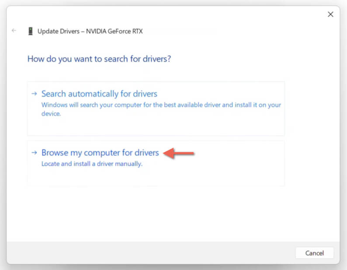Click arrow icon beside Search automatically
The image size is (347, 270).
[x=34, y=94]
